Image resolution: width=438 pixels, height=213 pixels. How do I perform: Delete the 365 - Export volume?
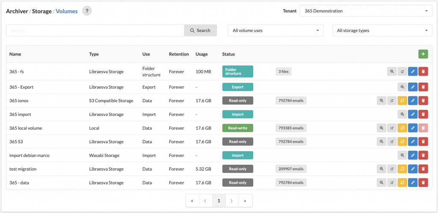click(423, 87)
